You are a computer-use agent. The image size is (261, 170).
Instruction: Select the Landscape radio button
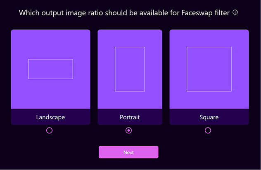50,130
